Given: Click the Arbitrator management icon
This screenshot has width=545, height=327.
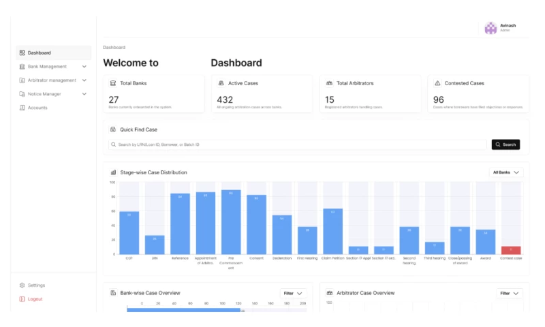Looking at the screenshot, I should 22,80.
